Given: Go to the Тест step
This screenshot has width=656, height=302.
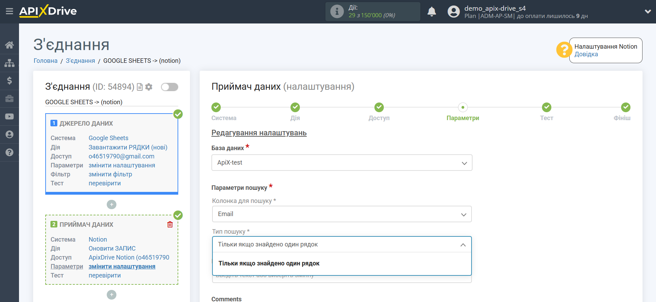Looking at the screenshot, I should coord(546,107).
